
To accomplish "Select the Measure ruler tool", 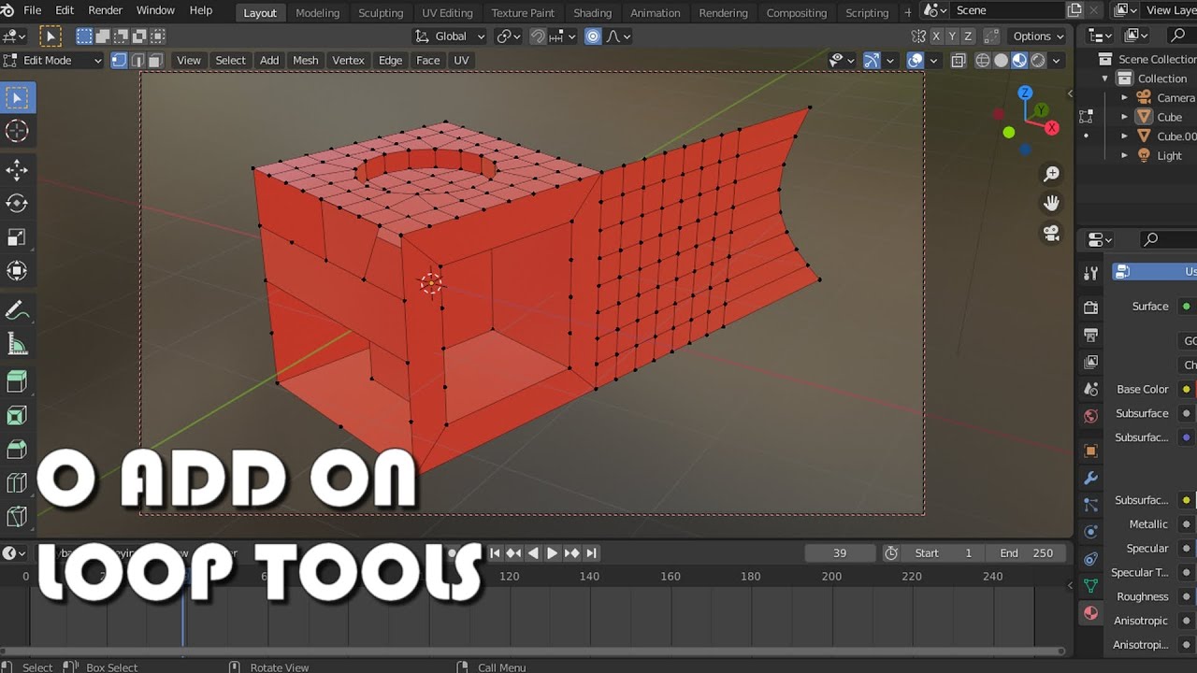I will [x=17, y=344].
